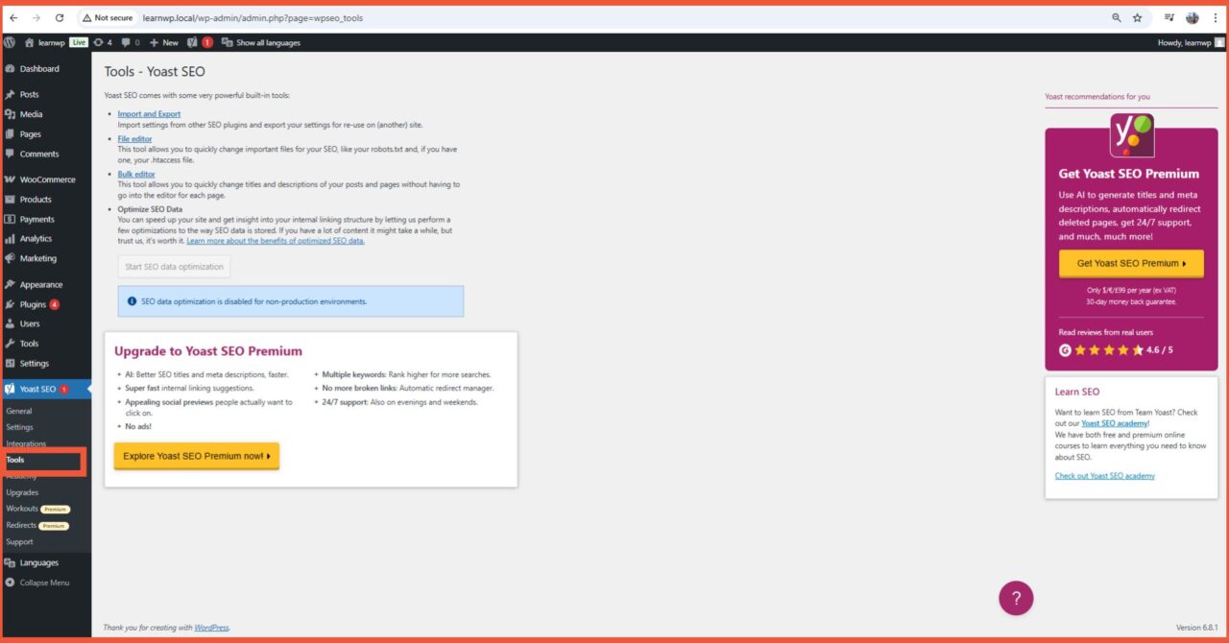This screenshot has width=1229, height=643.
Task: Click the Languages icon in sidebar
Action: pos(10,563)
